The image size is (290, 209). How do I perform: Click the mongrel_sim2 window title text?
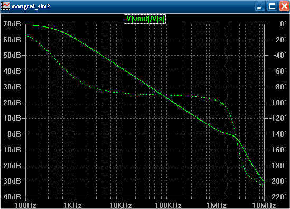click(x=31, y=7)
